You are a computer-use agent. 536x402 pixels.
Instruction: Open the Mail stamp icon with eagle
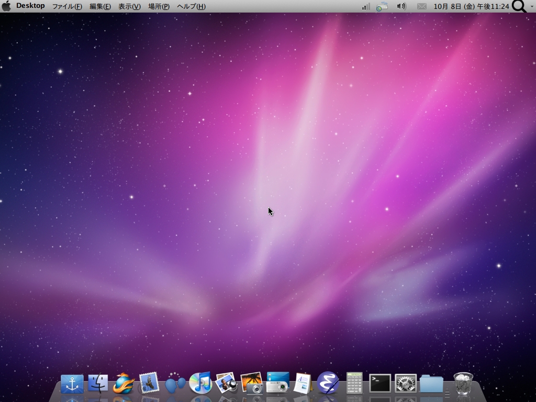point(149,383)
